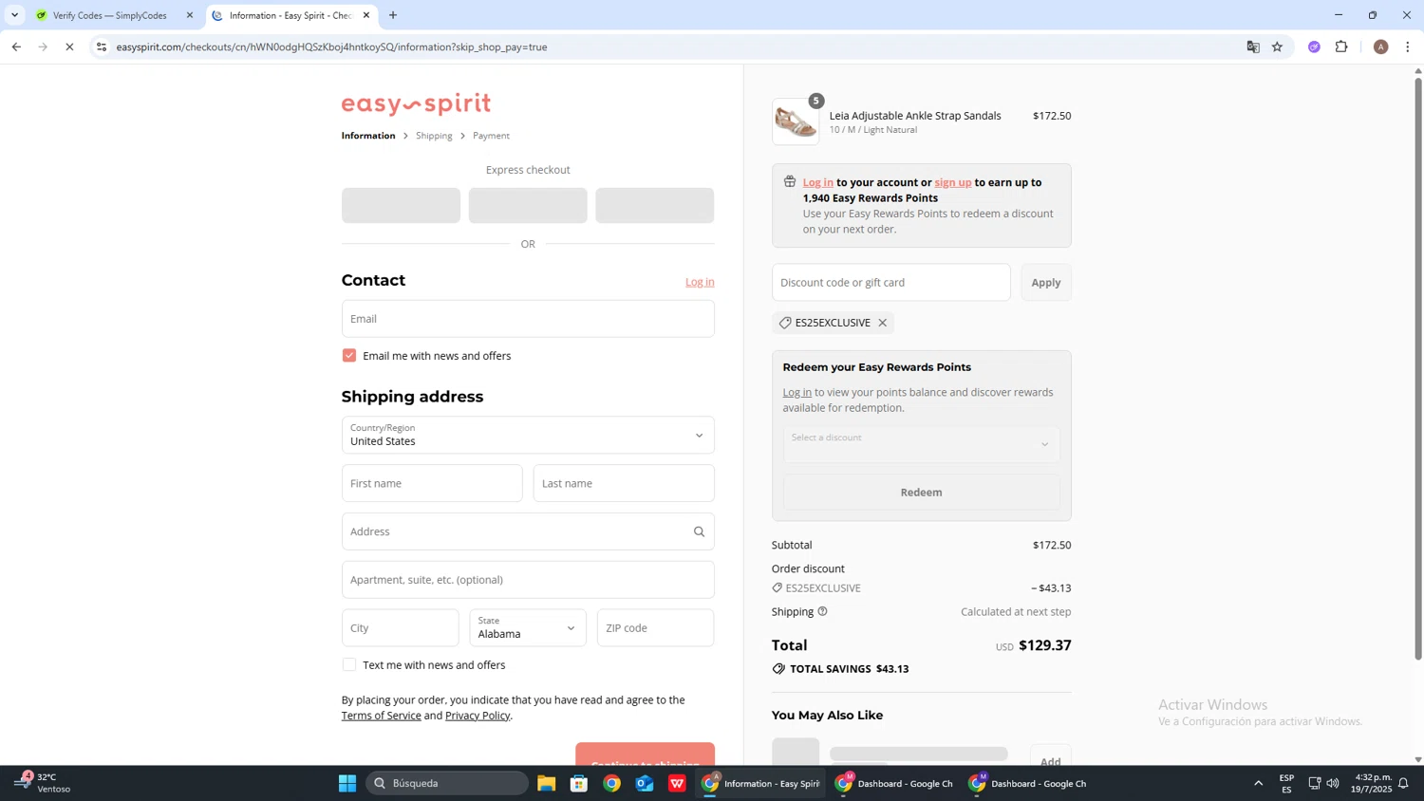Open the Google Translate icon in address bar
Viewport: 1424px width, 801px height.
[x=1253, y=47]
